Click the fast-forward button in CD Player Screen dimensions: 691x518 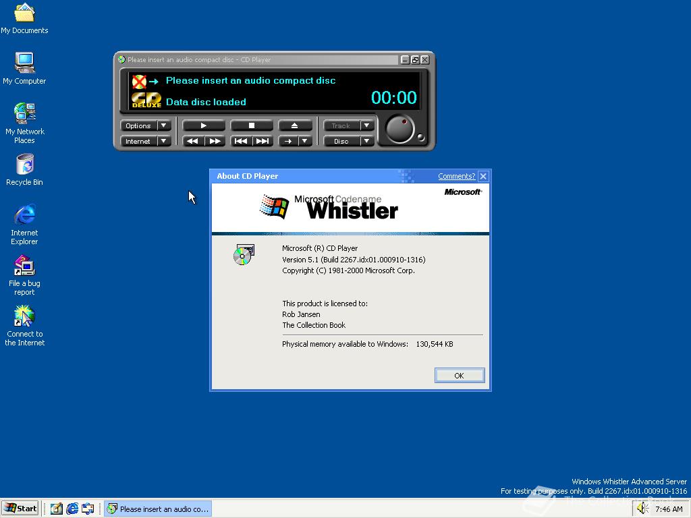click(x=215, y=141)
